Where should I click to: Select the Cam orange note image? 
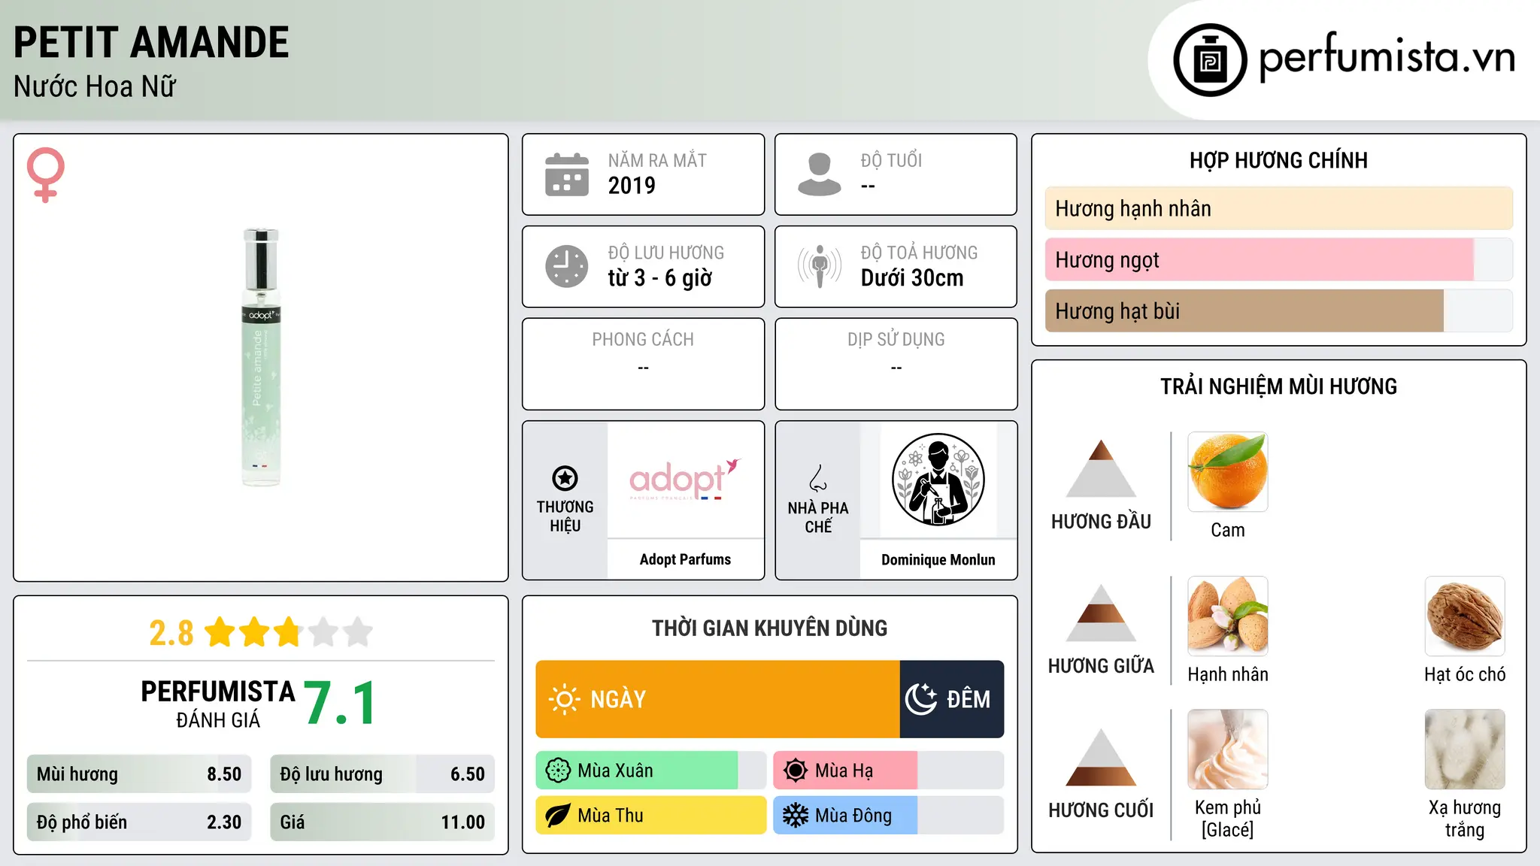pyautogui.click(x=1228, y=472)
